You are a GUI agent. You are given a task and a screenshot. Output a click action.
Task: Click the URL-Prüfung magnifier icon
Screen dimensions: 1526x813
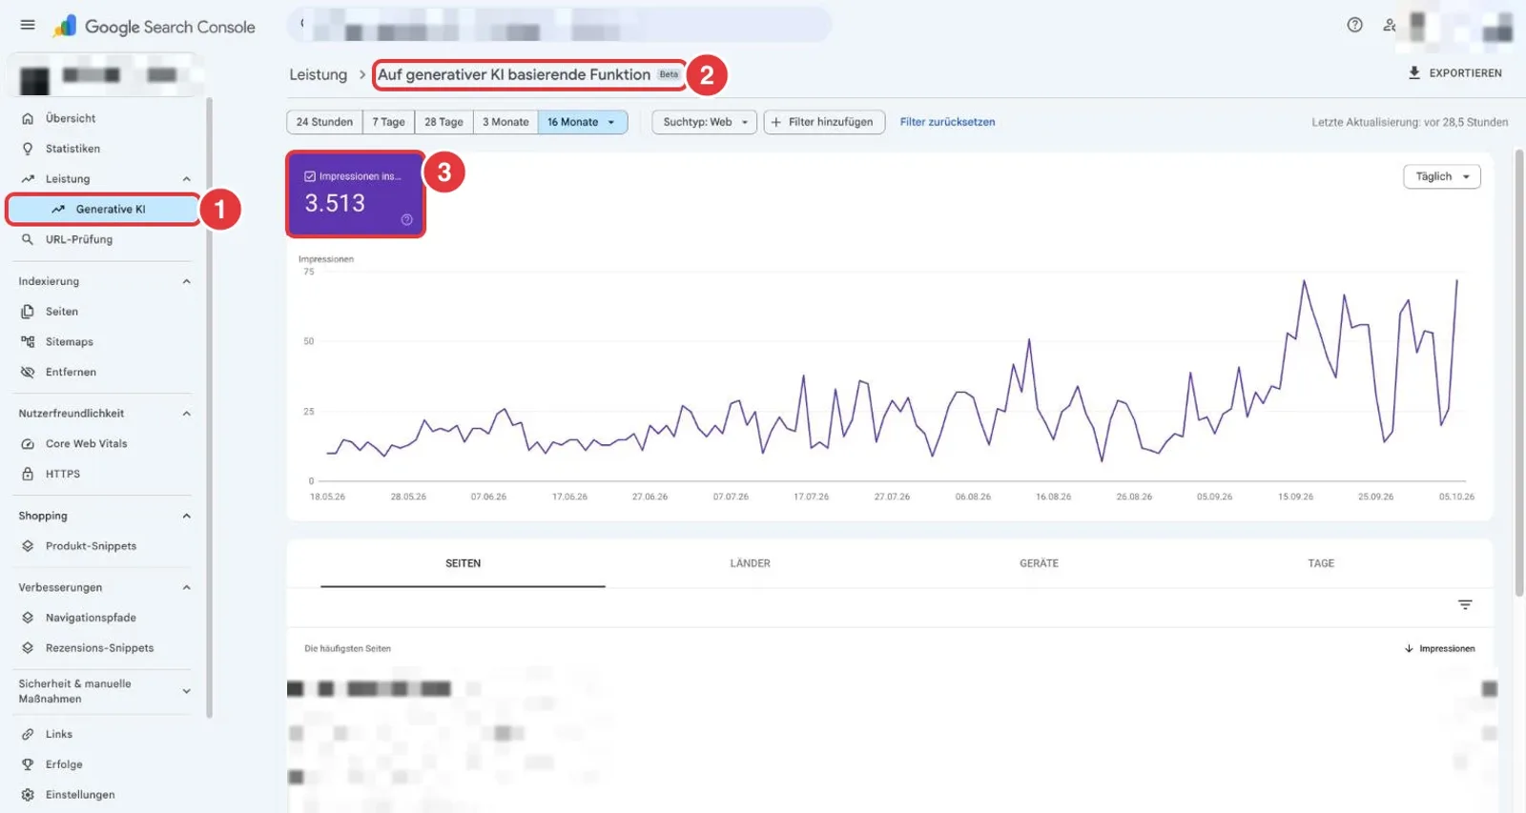coord(28,239)
